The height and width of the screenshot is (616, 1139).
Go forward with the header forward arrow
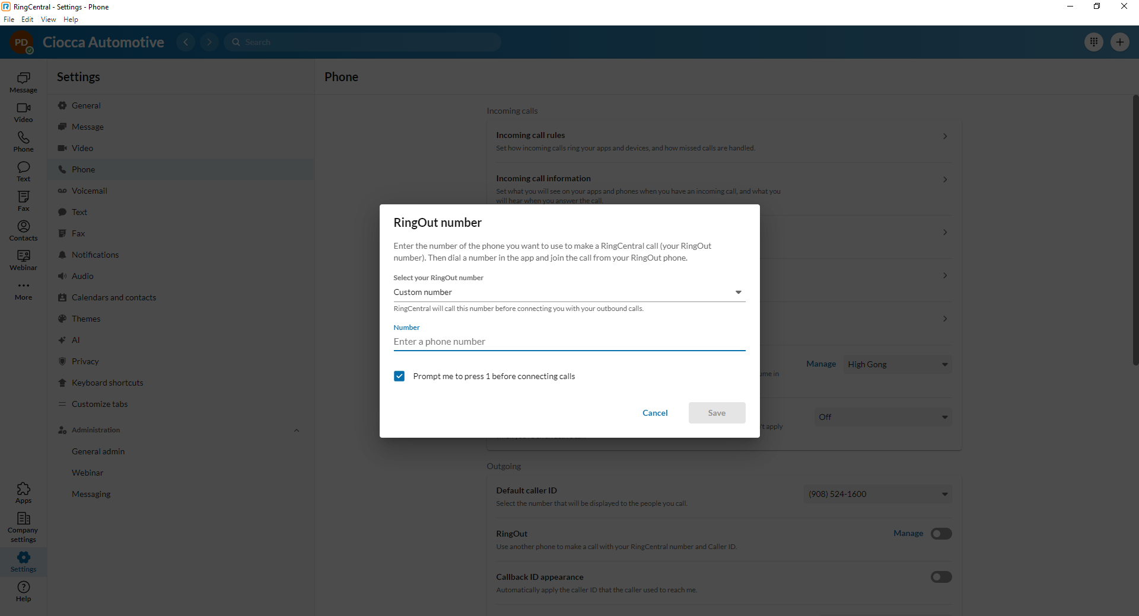(209, 42)
